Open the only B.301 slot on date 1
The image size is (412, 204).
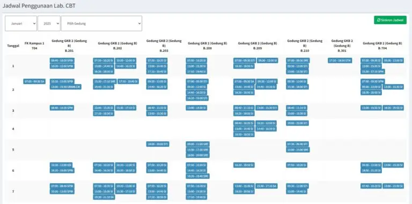340,61
